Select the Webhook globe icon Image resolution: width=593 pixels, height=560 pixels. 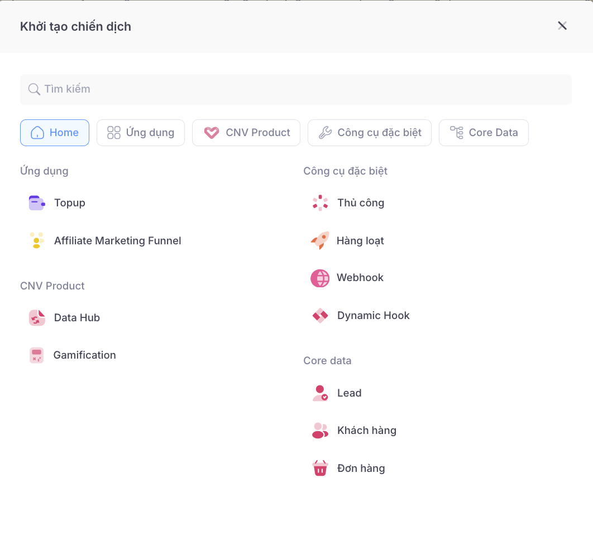320,278
